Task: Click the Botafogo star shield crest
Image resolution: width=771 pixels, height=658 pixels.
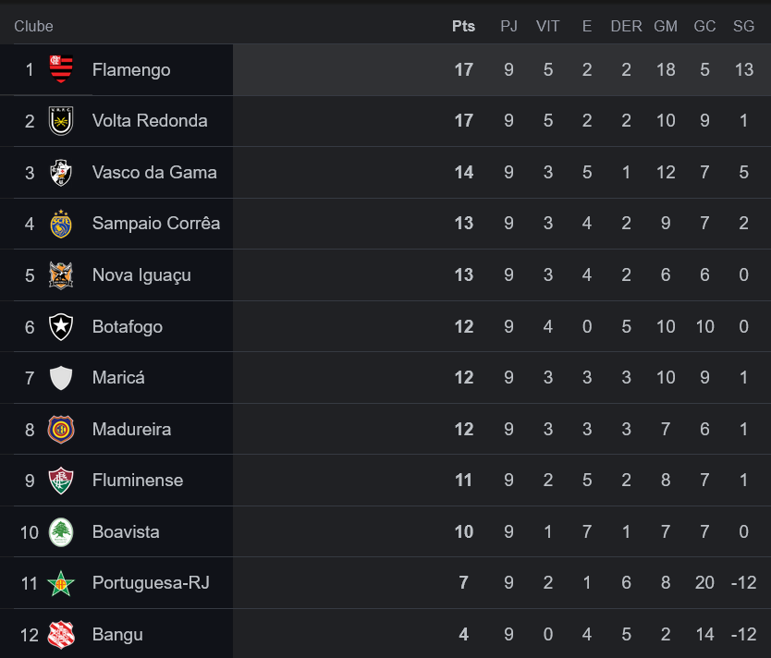Action: point(61,327)
